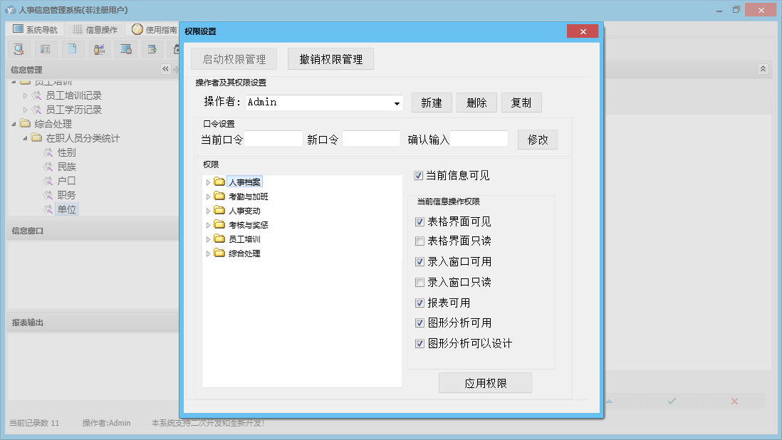The image size is (782, 440).
Task: Click the 确认输入 input field
Action: coord(479,139)
